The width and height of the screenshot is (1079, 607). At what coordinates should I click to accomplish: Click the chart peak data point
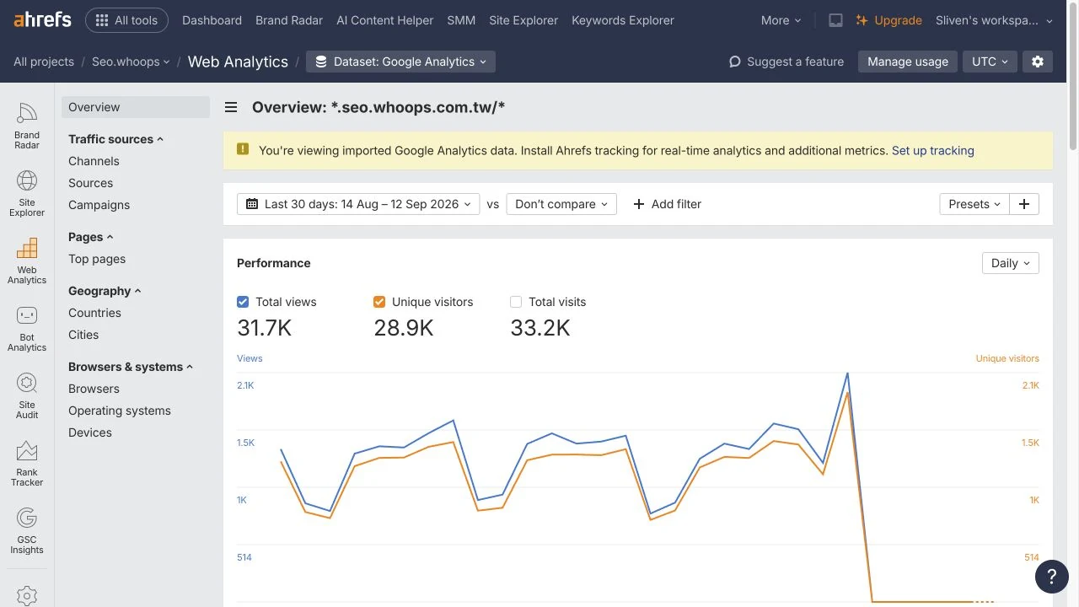coord(847,373)
